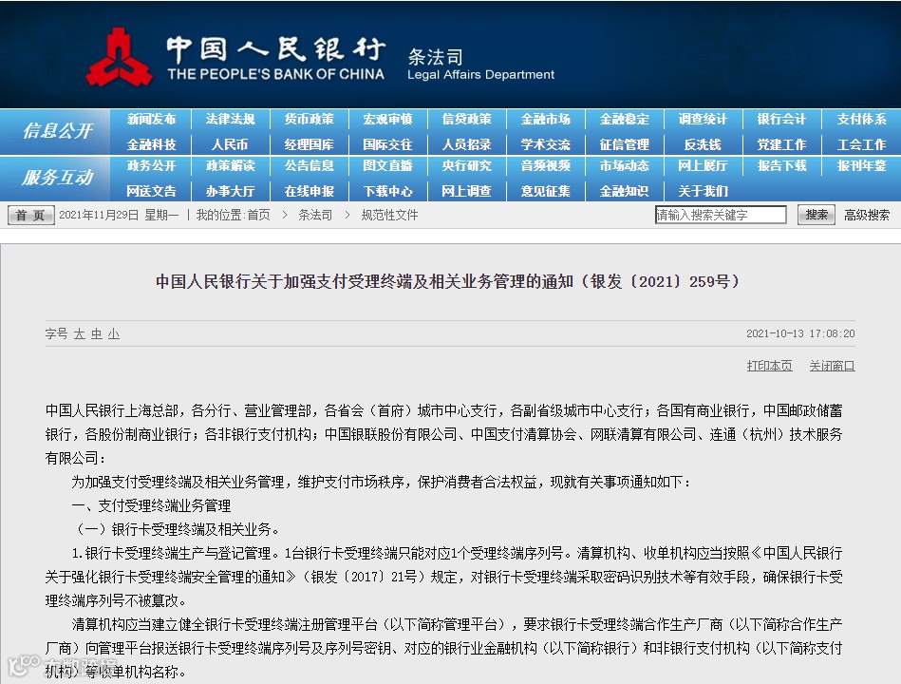Open 反洗钱 section
The height and width of the screenshot is (684, 901).
click(703, 144)
